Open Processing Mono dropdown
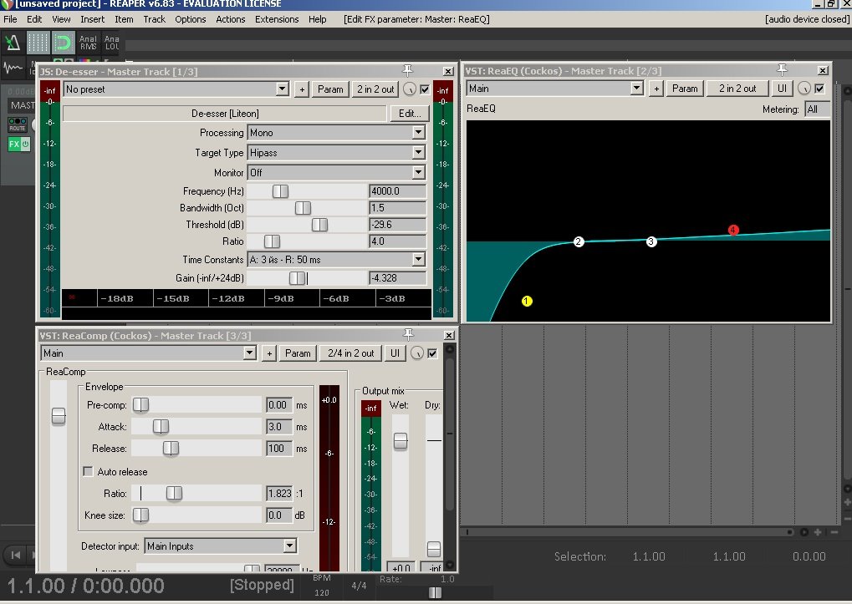 click(336, 133)
